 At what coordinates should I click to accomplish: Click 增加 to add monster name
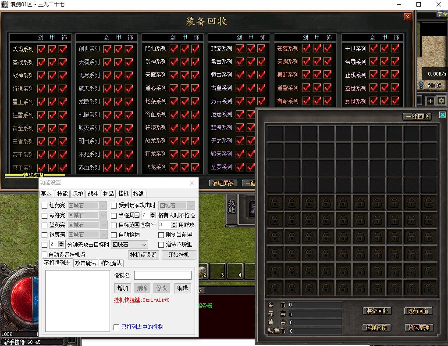(123, 288)
